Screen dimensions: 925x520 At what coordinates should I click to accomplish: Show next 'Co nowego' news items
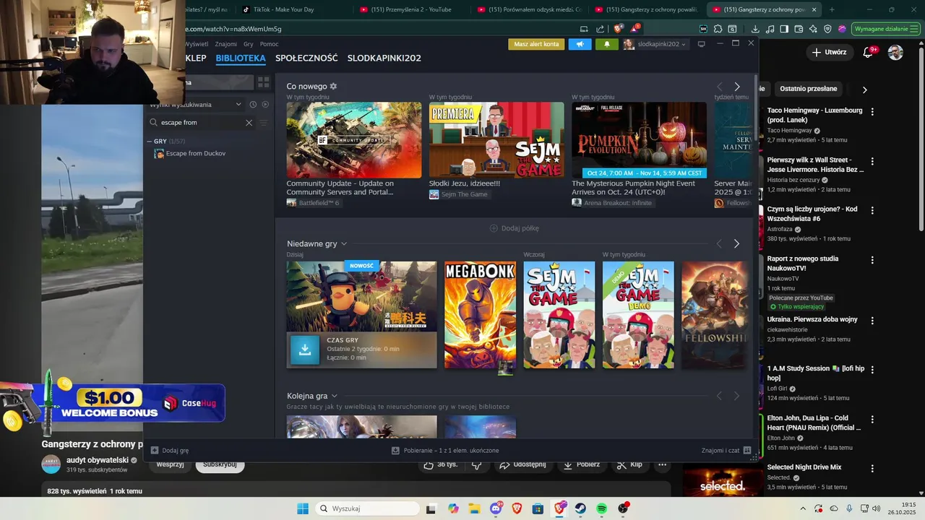[736, 87]
